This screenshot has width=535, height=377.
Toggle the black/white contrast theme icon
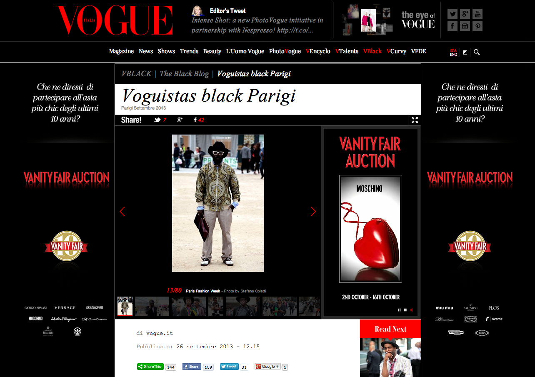[465, 52]
